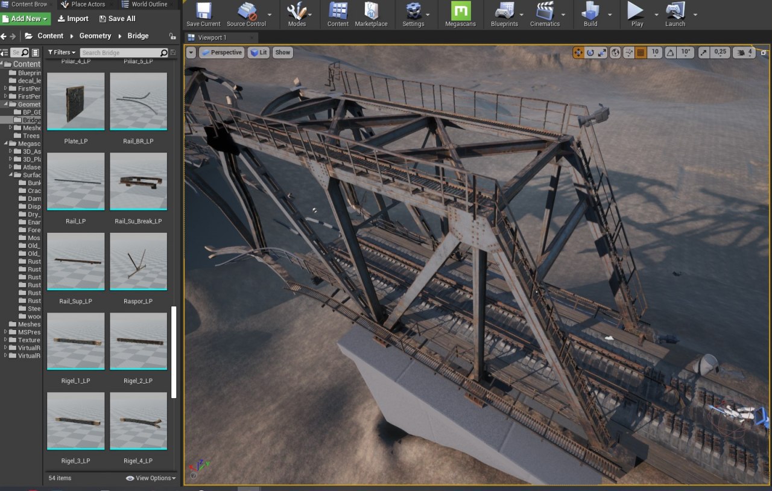772x491 pixels.
Task: Collapse the Surfac folder in the tree
Action: 12,175
